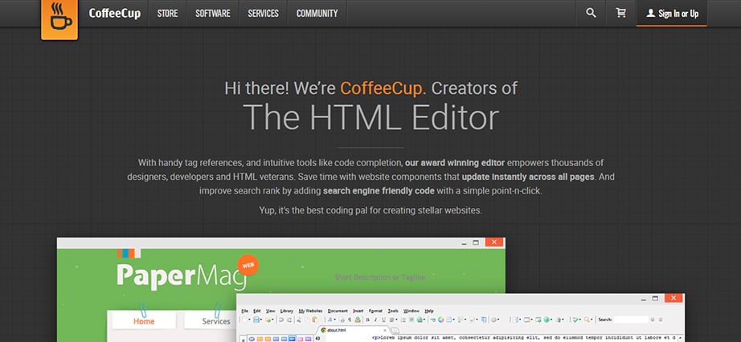Select Home tab in PaperMag preview

pos(144,321)
